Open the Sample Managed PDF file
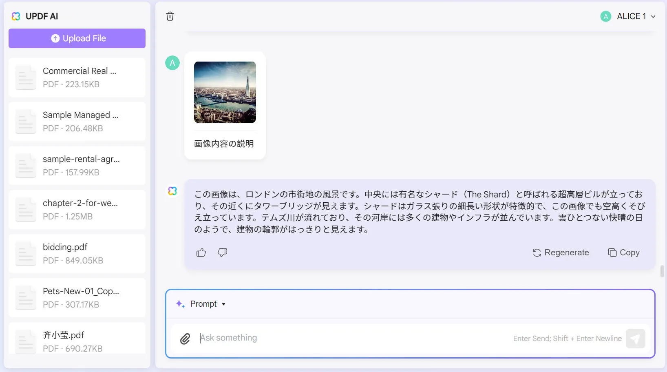 (x=77, y=122)
